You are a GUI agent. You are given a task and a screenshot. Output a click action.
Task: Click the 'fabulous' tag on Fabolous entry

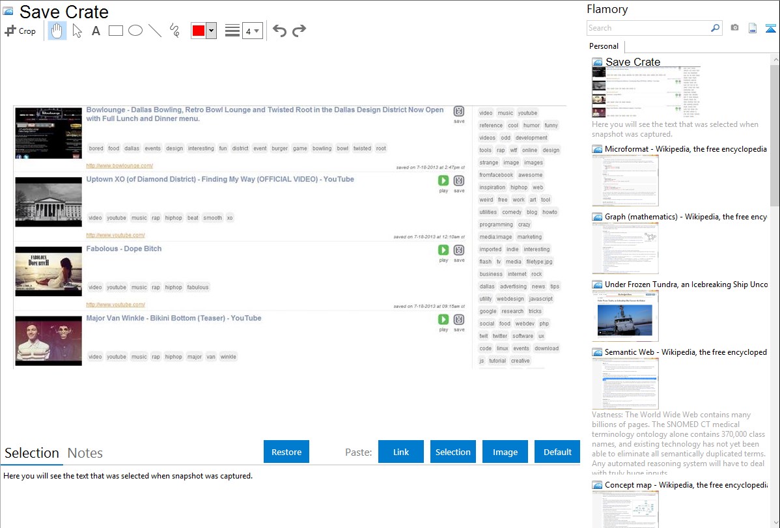[x=197, y=287]
